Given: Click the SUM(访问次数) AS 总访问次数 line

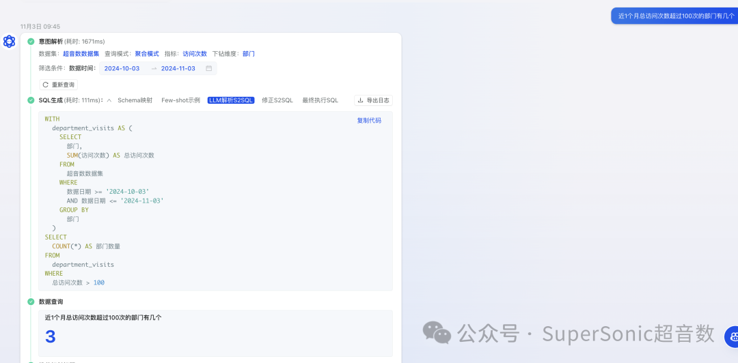Looking at the screenshot, I should [x=111, y=155].
